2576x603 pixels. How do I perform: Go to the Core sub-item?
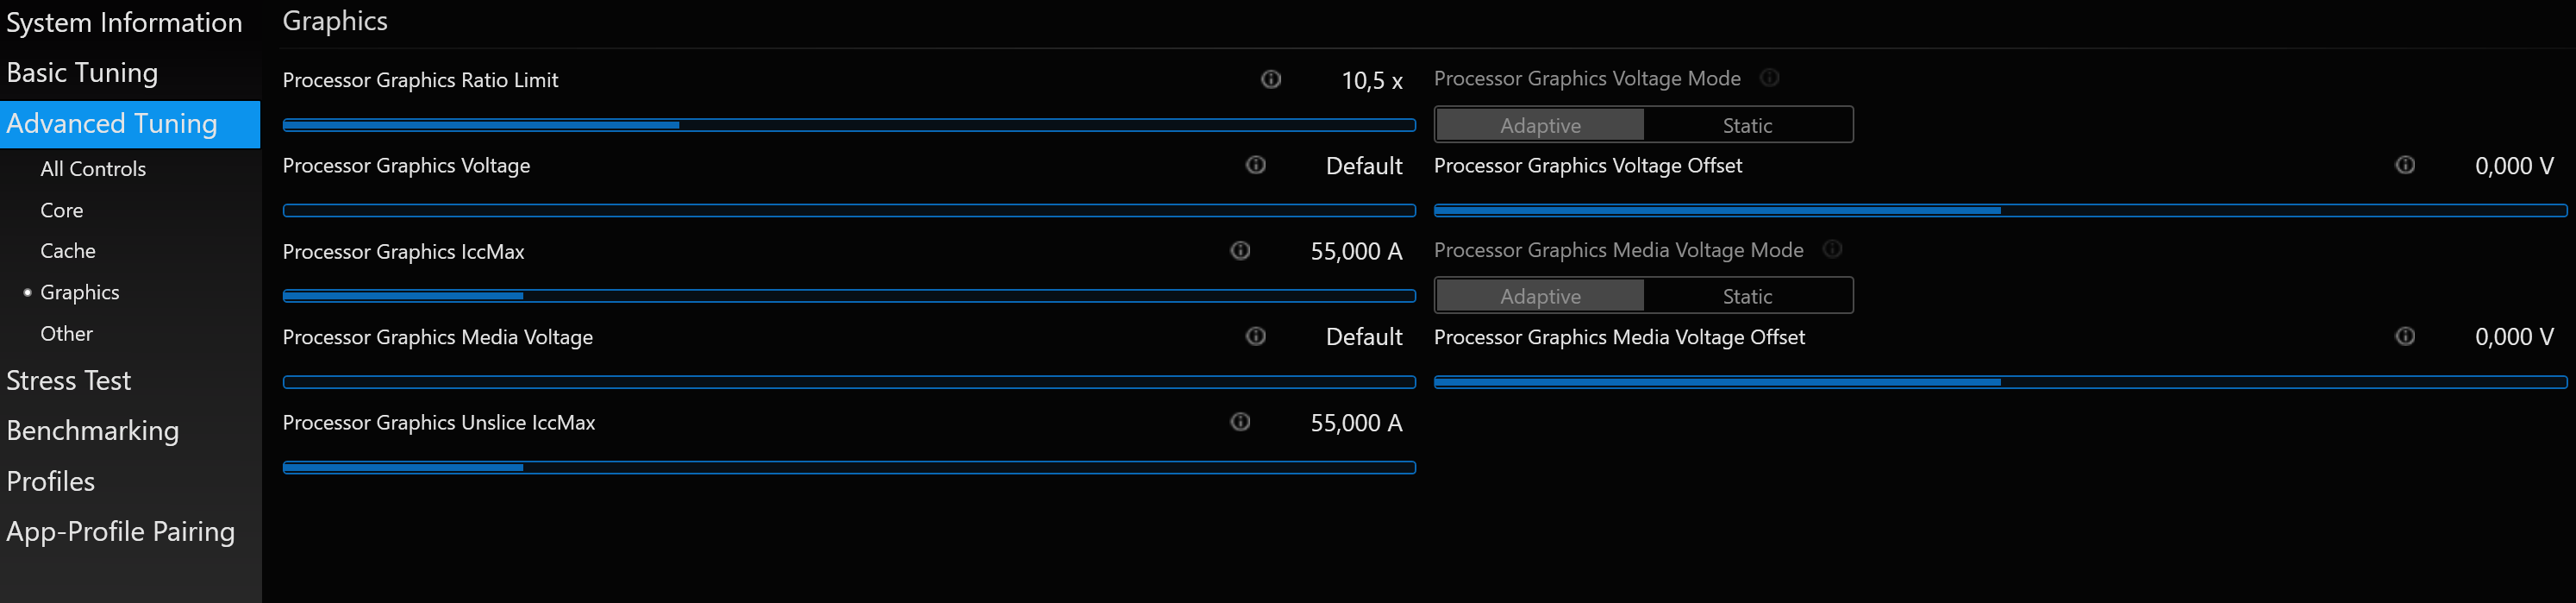tap(62, 210)
